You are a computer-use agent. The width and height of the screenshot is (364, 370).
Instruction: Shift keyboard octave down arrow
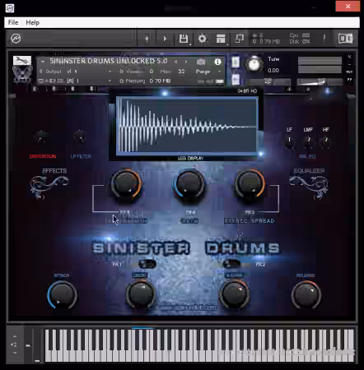pos(15,353)
